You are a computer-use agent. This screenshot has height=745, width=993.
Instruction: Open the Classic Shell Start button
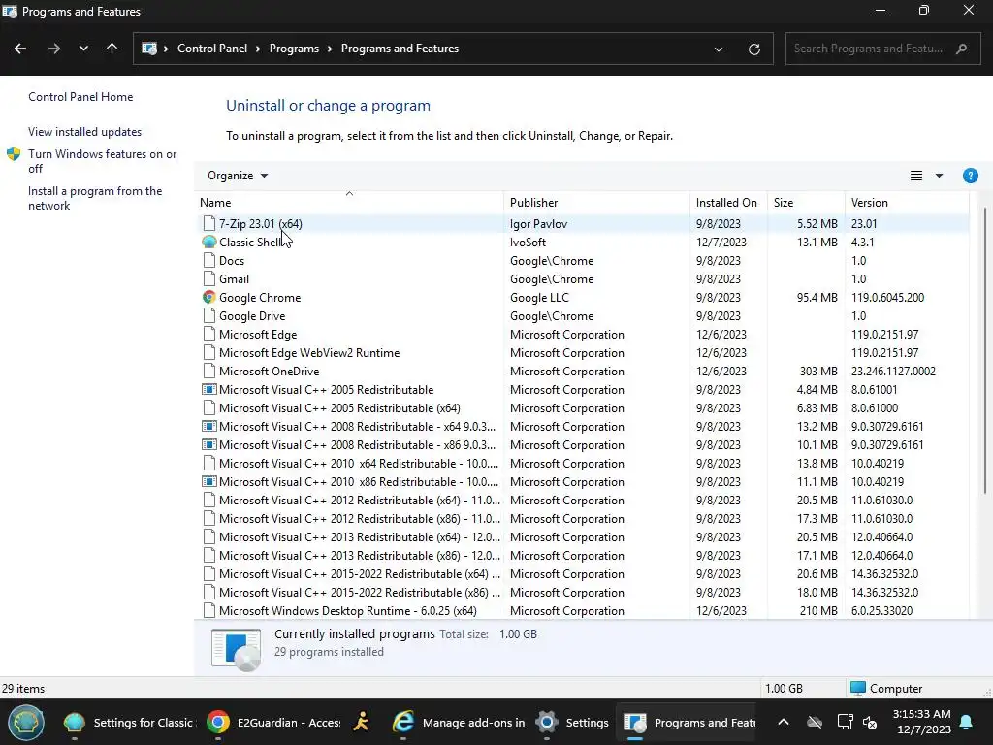click(x=26, y=722)
